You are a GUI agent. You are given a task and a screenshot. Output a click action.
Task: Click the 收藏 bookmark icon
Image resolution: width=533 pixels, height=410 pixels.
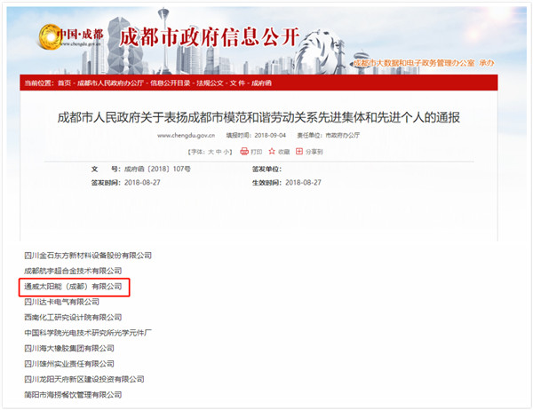[273, 152]
